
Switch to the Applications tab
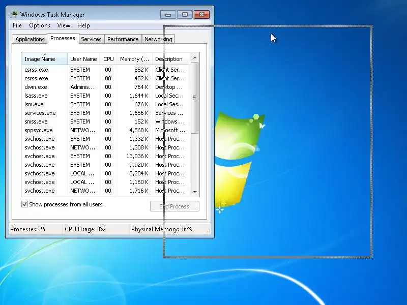tap(30, 39)
